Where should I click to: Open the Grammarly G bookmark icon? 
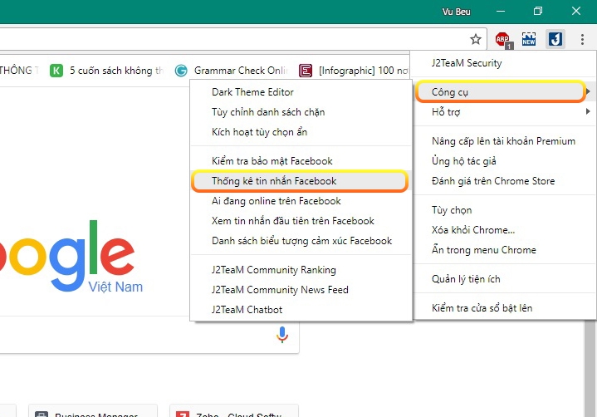pyautogui.click(x=181, y=71)
